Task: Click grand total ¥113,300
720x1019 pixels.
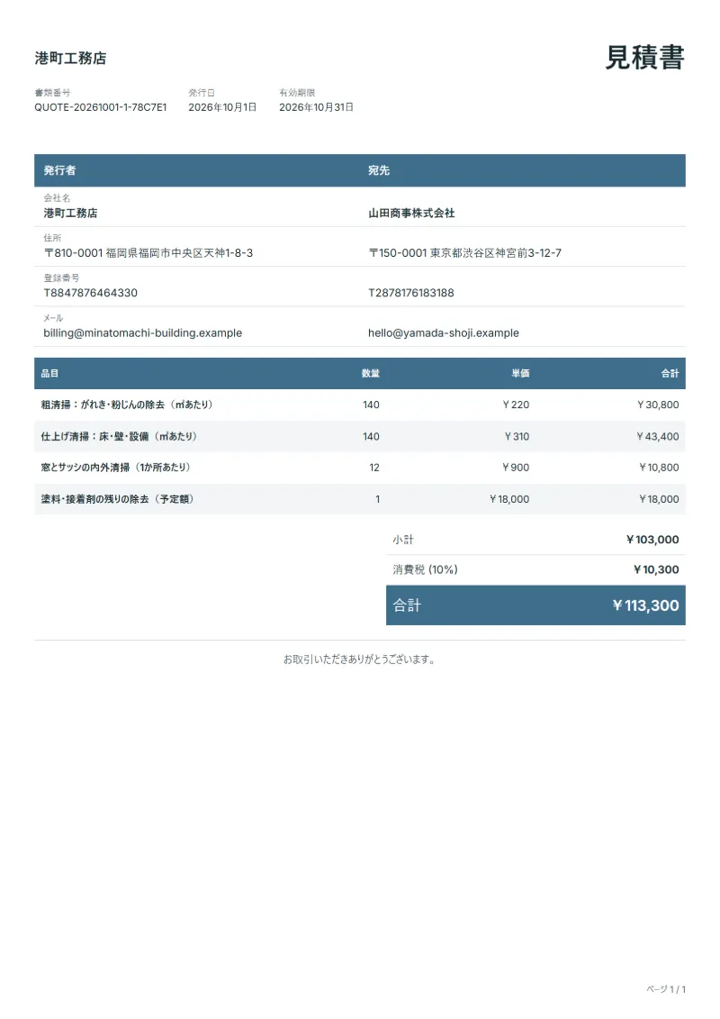Action: (646, 605)
